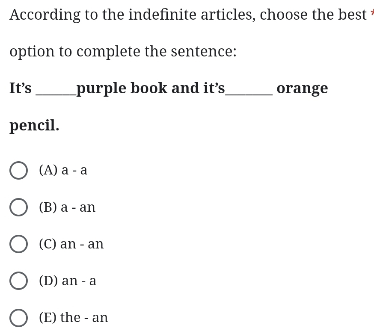This screenshot has height=334, width=374.
Task: Click the "(C) an - an" answer label
Action: click(x=71, y=244)
